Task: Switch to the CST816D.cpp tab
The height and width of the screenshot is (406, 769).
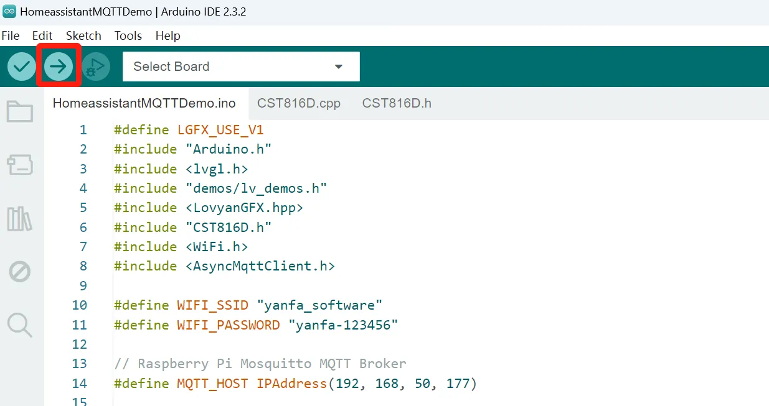Action: click(x=299, y=103)
